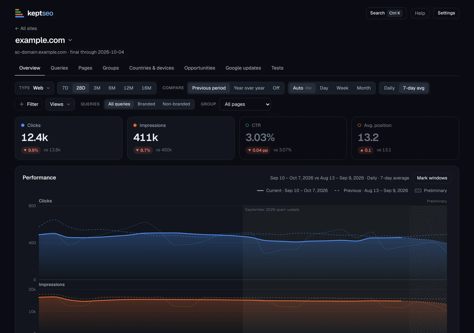The height and width of the screenshot is (333, 474).
Task: Click the hatched Preliminary legend icon
Action: pyautogui.click(x=418, y=191)
